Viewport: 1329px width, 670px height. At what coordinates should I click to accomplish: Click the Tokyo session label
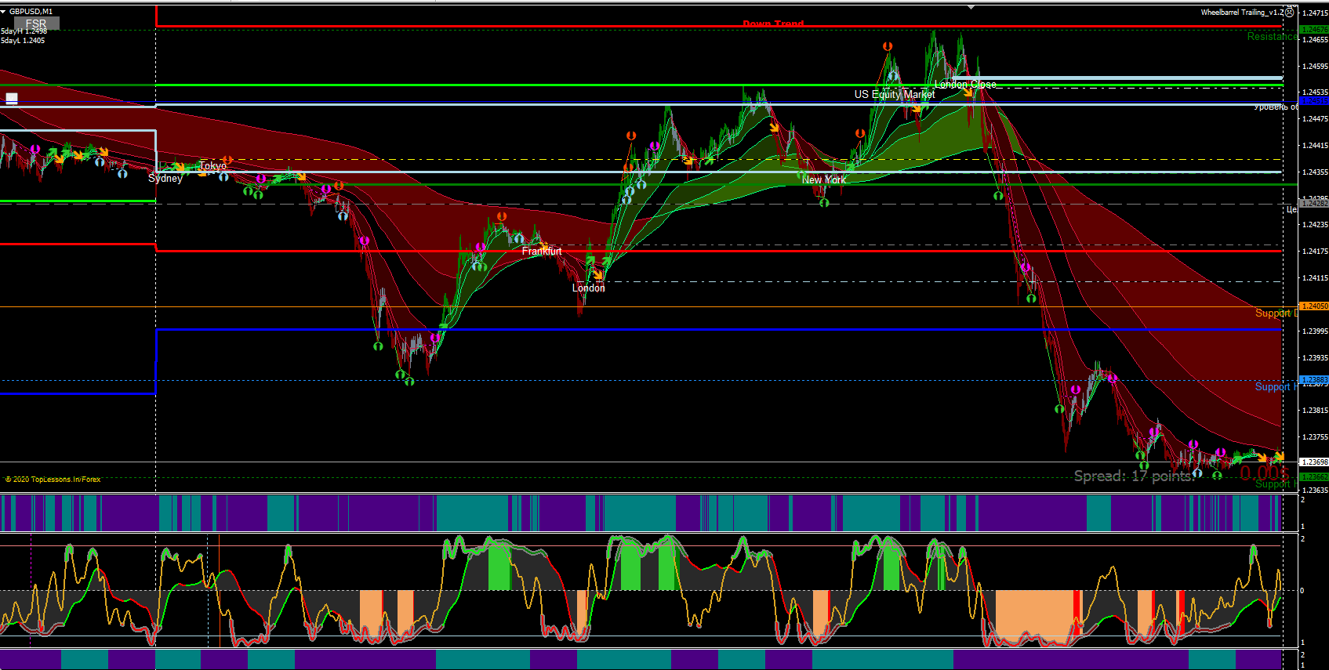tap(212, 165)
